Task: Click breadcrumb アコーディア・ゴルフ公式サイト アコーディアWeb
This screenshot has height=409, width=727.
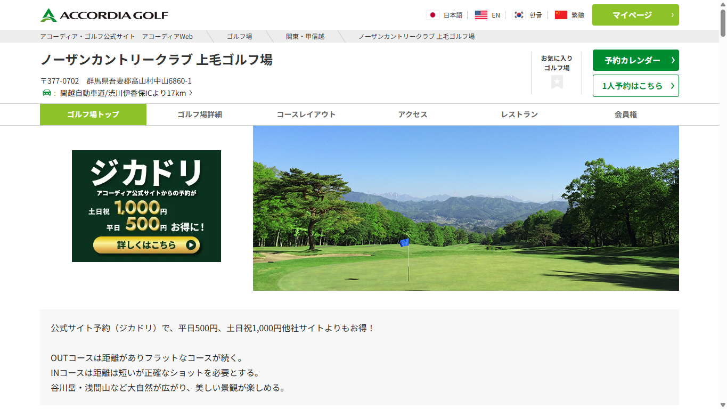Action: point(117,36)
